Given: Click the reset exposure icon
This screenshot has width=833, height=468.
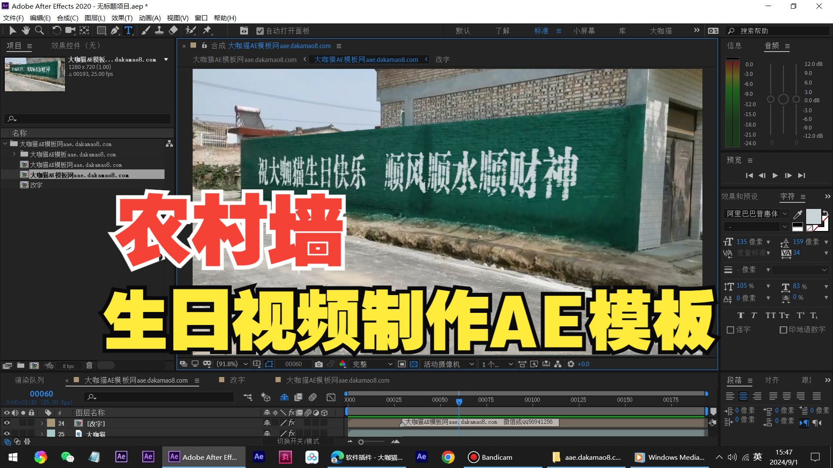Looking at the screenshot, I should click(571, 364).
